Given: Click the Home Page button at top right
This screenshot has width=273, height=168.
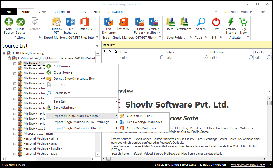Looking at the screenshot, I should [249, 12].
